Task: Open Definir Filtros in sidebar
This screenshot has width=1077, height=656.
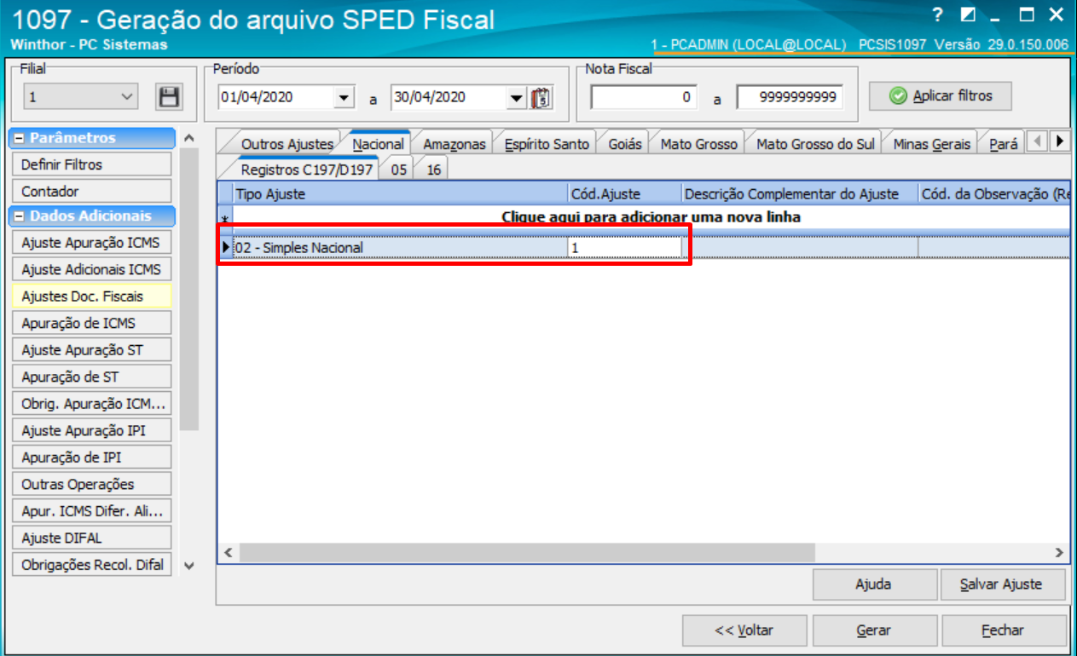Action: [92, 164]
